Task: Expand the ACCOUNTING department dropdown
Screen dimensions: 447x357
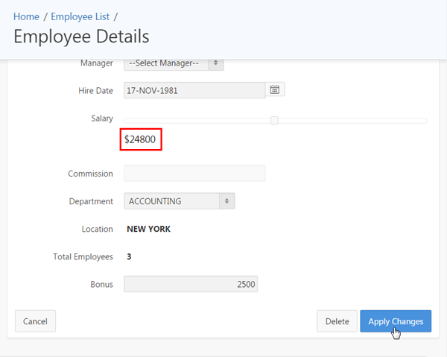Action: pos(180,200)
